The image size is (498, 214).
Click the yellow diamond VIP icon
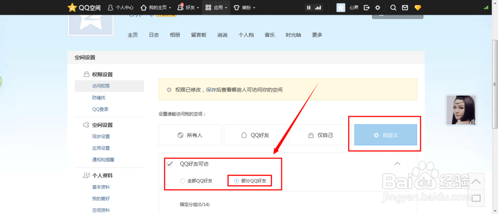tap(418, 7)
